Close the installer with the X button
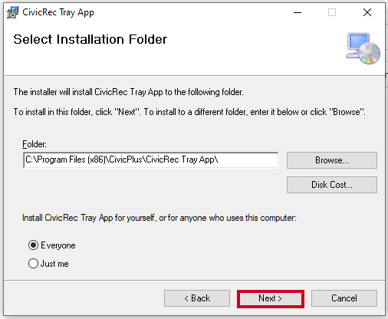This screenshot has width=388, height=319. (x=367, y=12)
